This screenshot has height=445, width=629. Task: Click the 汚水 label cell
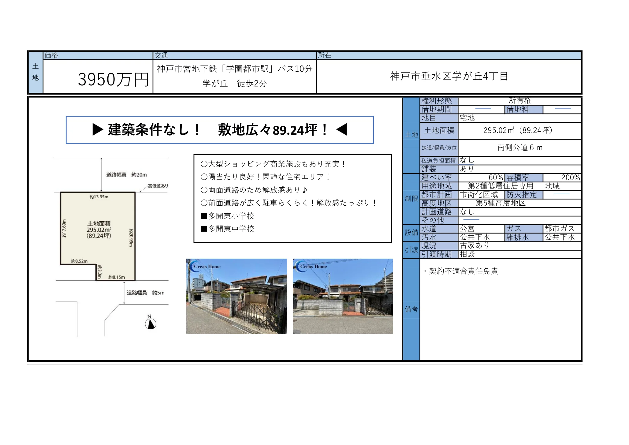coord(439,237)
